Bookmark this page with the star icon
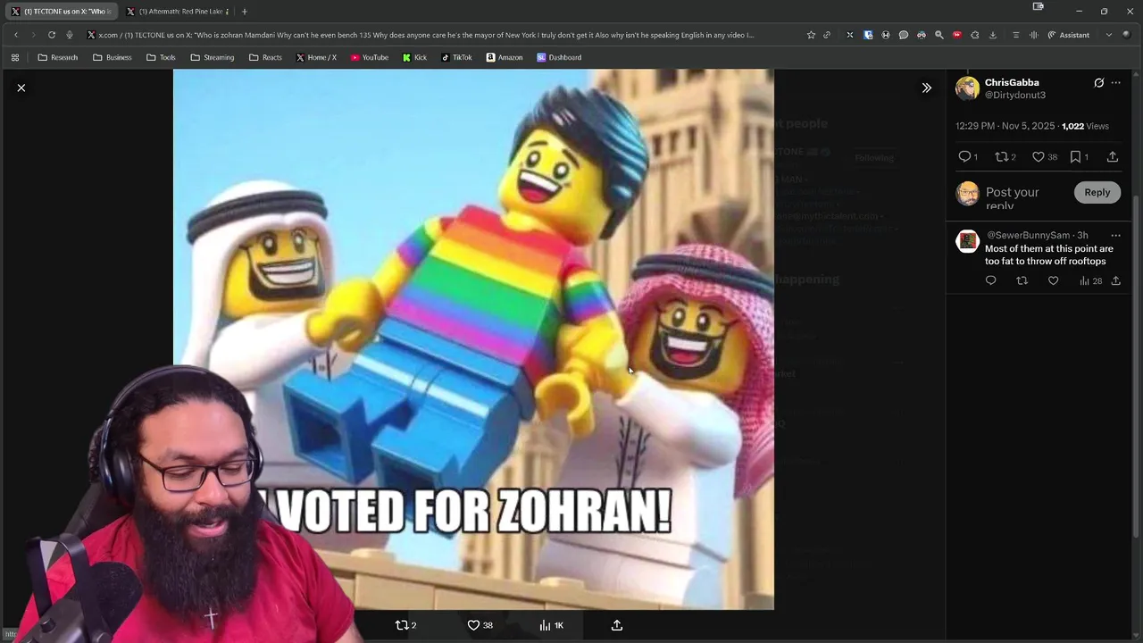Screen dimensions: 1143x643 811,35
